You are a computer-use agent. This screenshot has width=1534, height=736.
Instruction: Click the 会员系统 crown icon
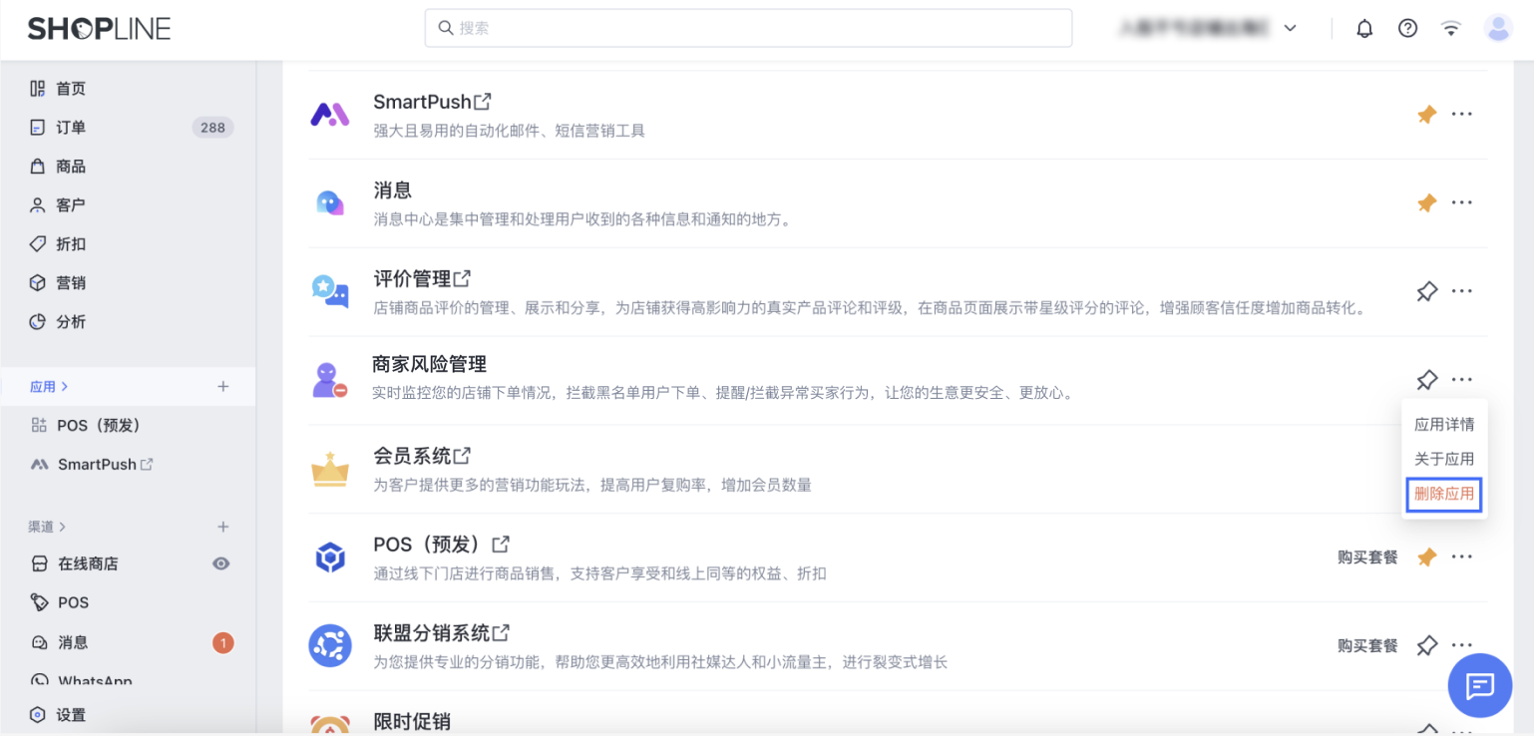click(329, 469)
